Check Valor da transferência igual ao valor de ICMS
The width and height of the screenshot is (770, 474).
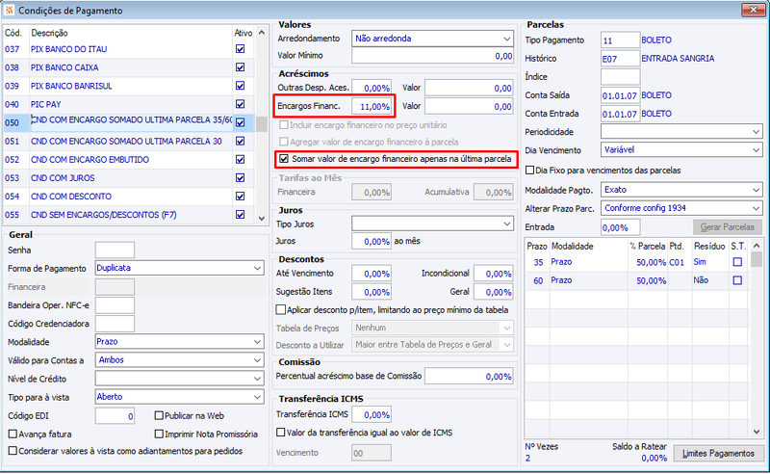pos(281,433)
